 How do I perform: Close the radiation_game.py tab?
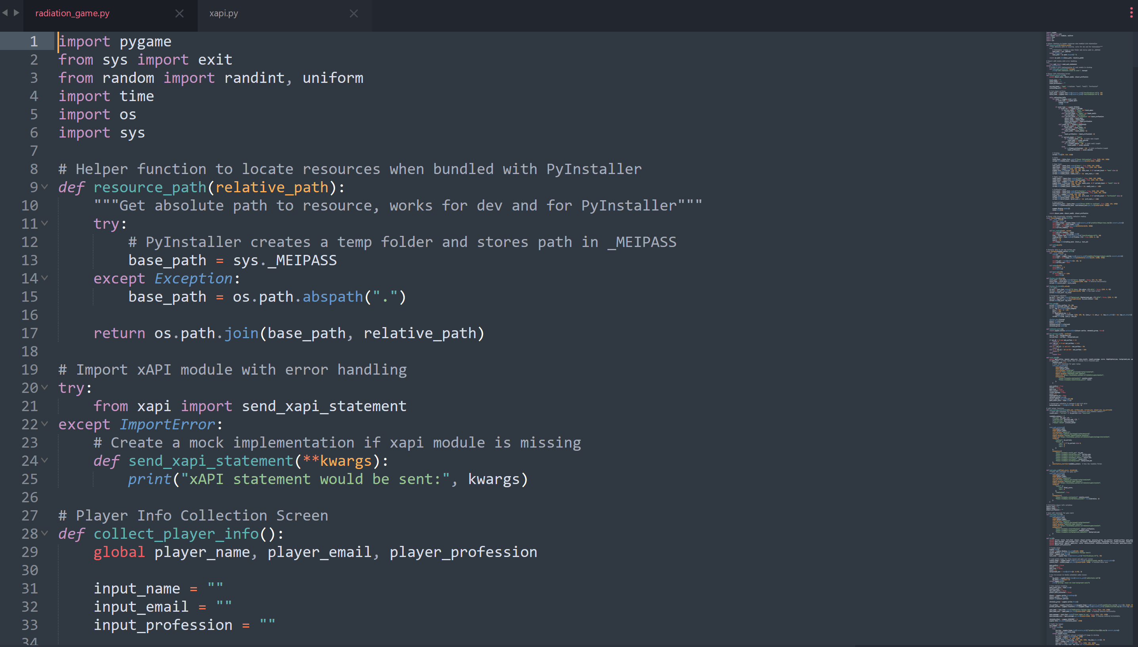[179, 14]
